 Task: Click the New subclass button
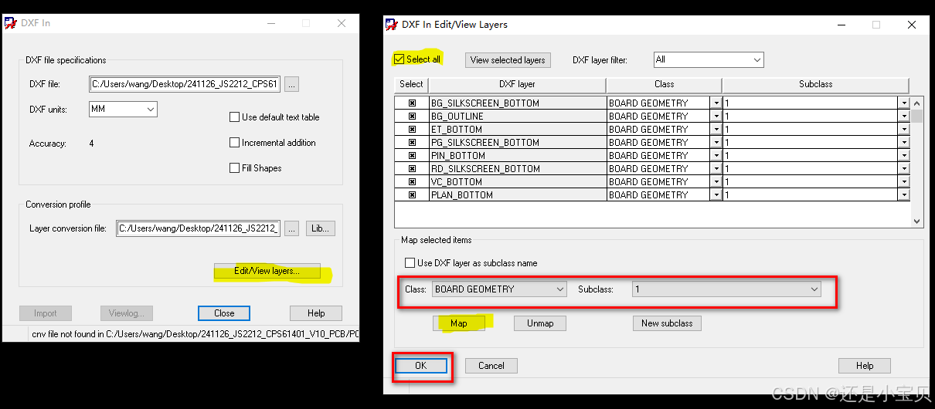667,323
